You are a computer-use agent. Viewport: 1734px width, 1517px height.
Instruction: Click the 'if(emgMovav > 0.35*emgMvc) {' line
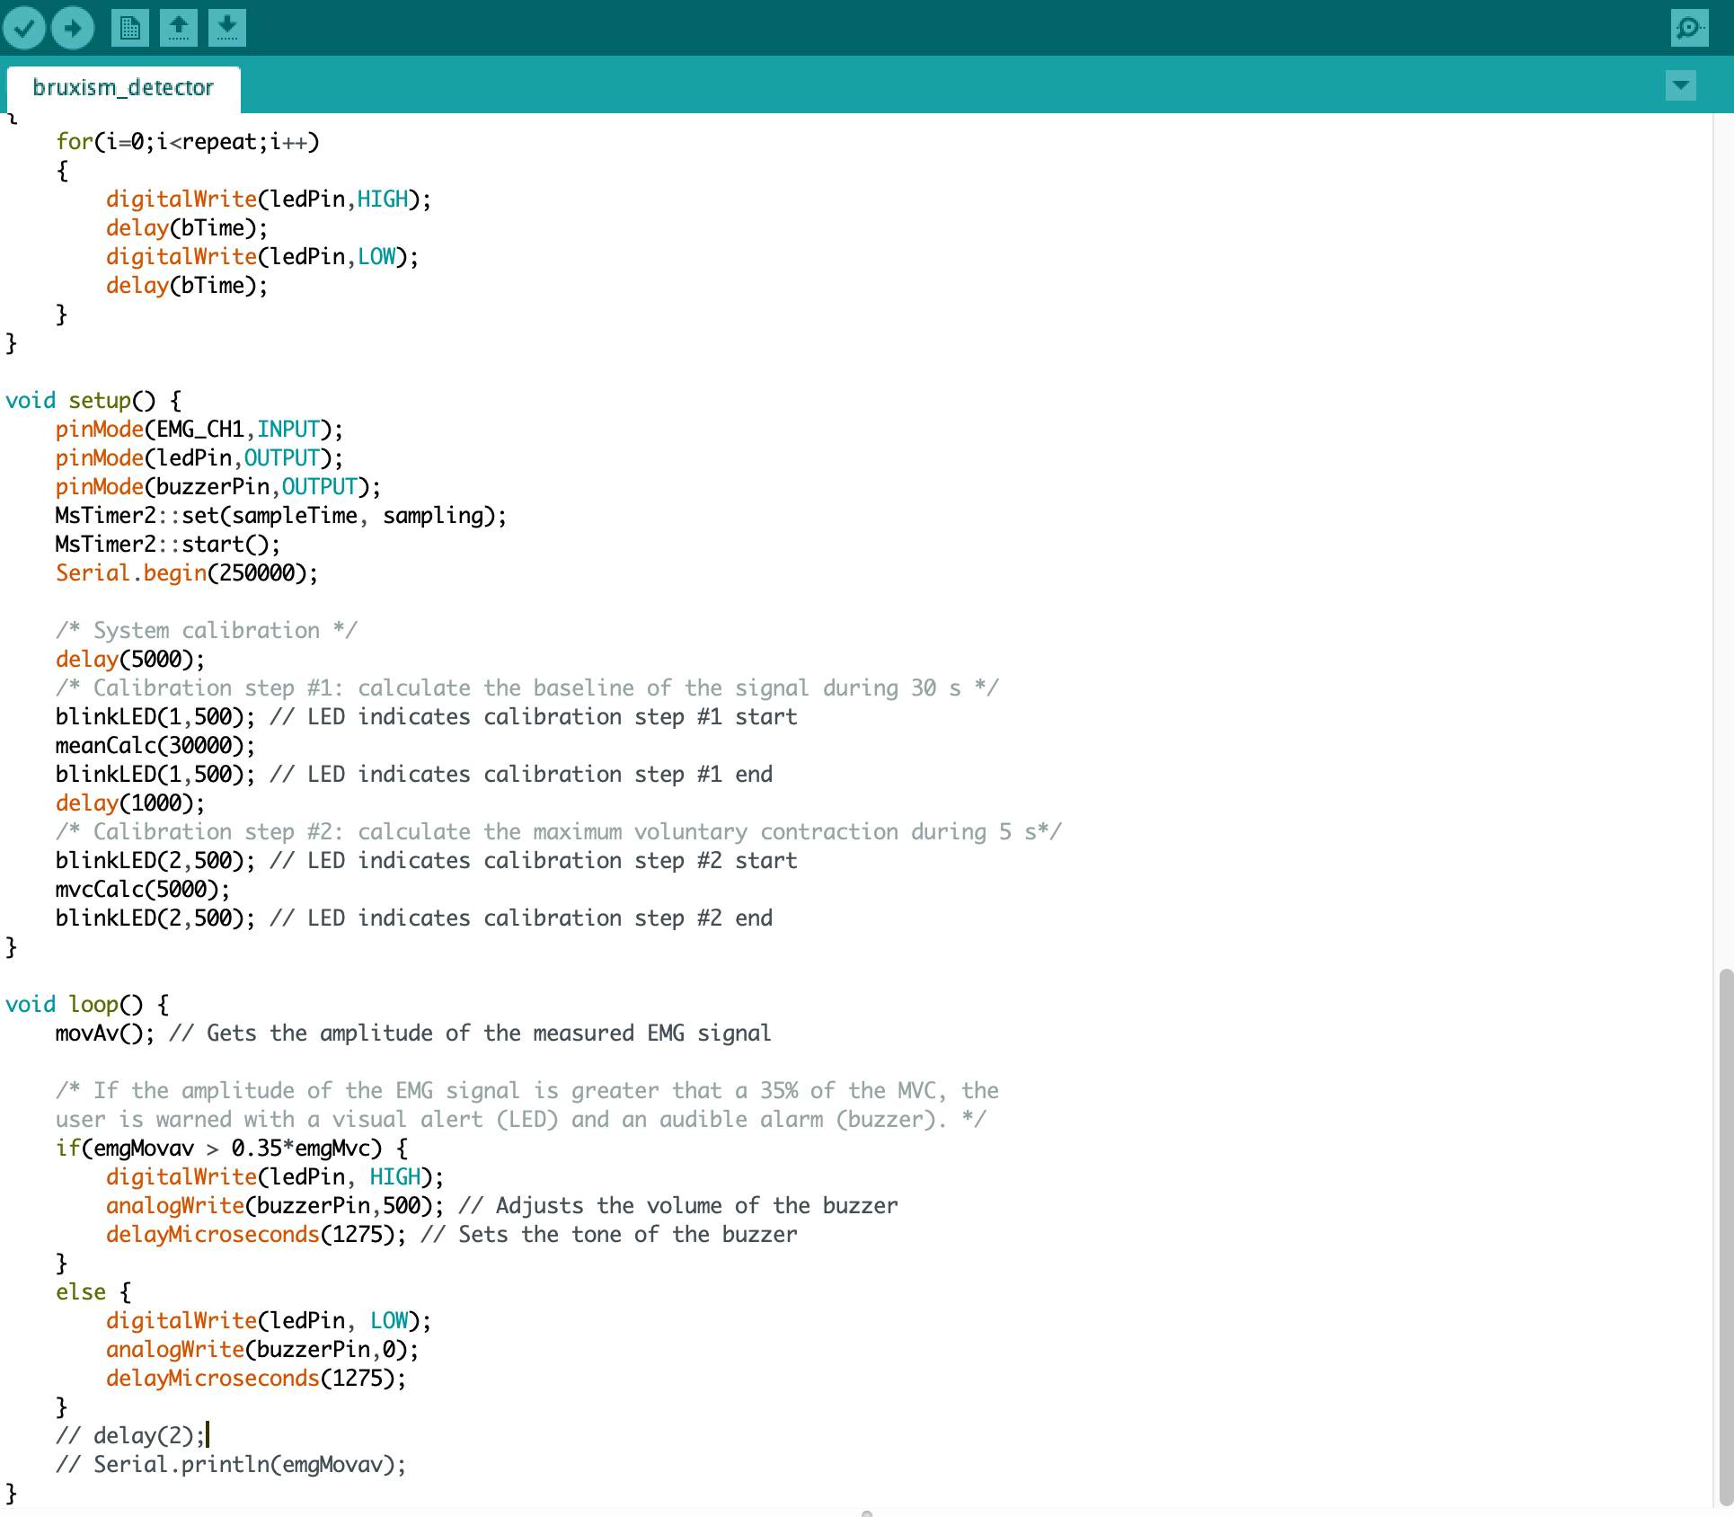(x=232, y=1149)
